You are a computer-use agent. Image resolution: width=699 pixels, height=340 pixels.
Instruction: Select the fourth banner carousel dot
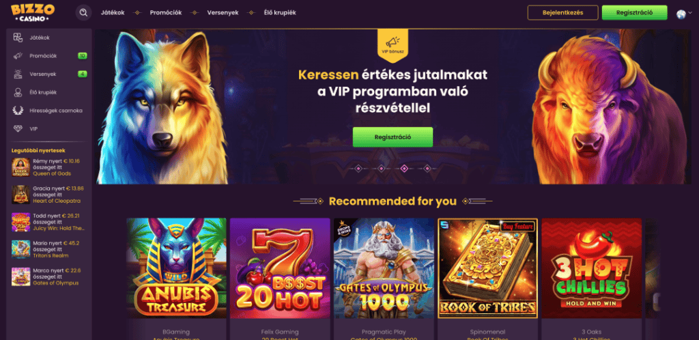click(427, 169)
